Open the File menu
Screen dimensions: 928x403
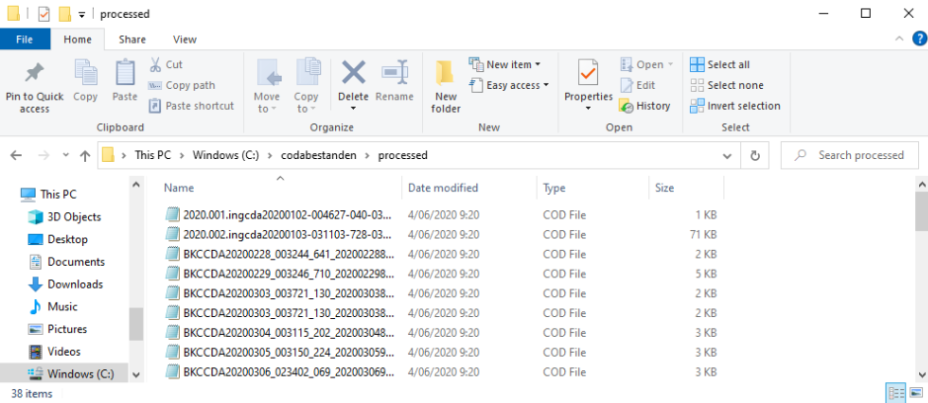click(25, 40)
